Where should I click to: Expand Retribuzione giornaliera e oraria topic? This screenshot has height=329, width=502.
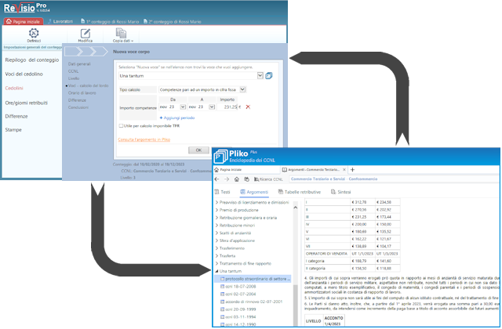216,218
